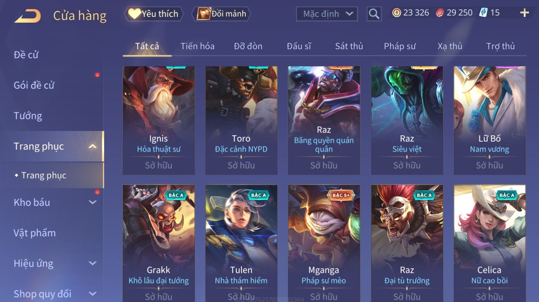Click the blue voucher currency icon

[483, 13]
